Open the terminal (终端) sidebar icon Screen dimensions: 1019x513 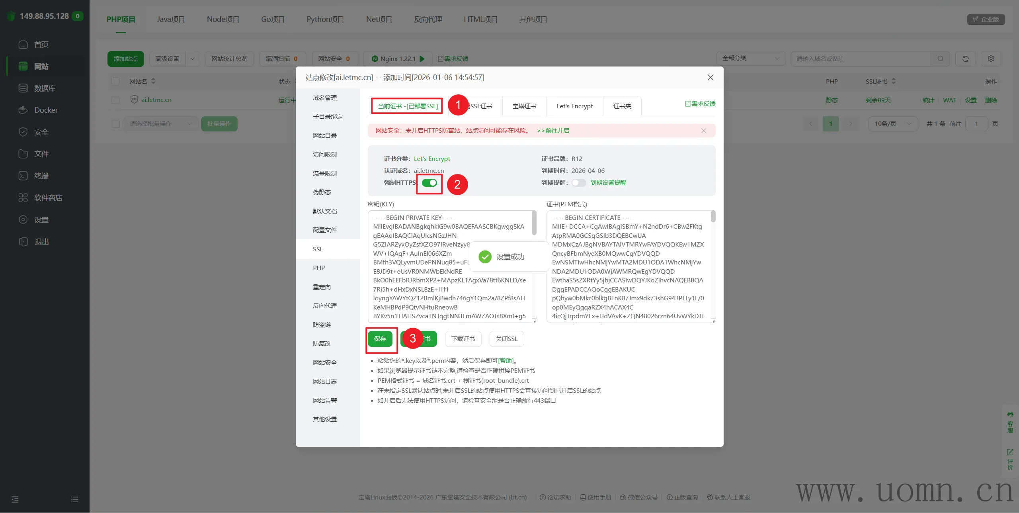[x=23, y=176]
